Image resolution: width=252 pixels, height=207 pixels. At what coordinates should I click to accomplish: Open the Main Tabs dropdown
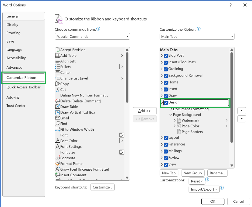point(197,36)
